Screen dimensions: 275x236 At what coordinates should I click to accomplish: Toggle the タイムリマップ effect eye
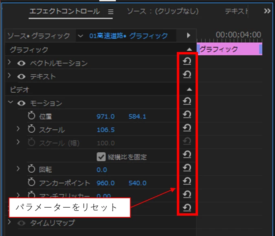(22, 223)
